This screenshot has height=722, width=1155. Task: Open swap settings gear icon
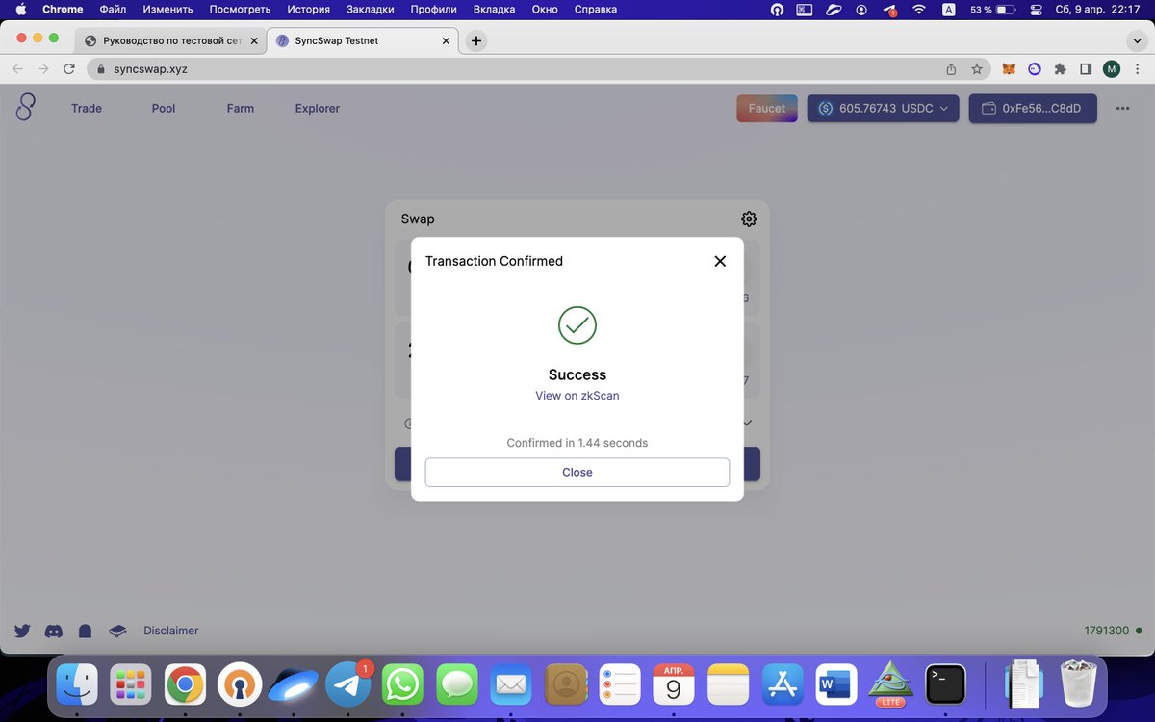click(x=749, y=219)
